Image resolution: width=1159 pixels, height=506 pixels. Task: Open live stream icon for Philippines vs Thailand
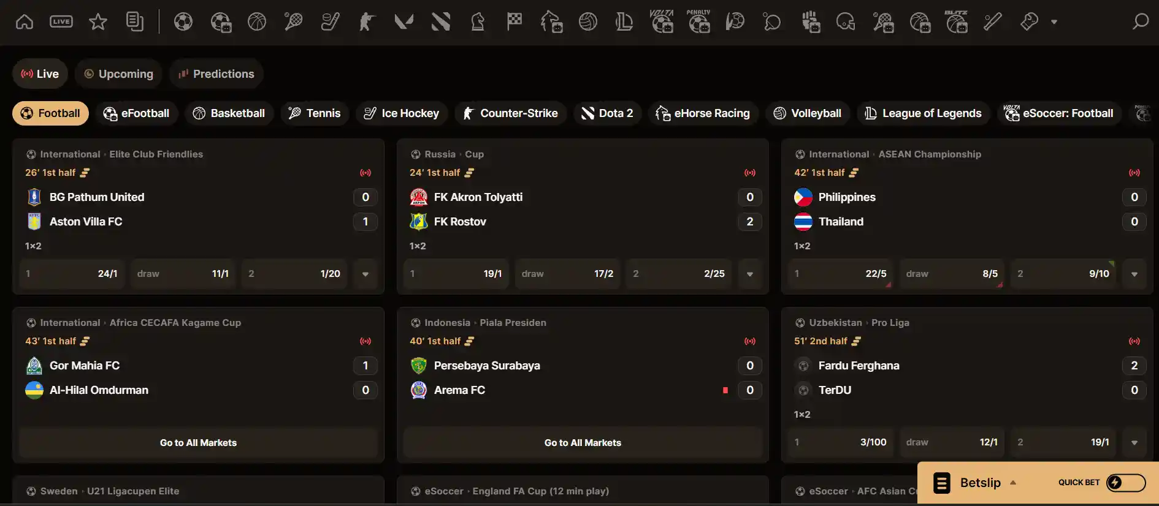pos(1134,173)
